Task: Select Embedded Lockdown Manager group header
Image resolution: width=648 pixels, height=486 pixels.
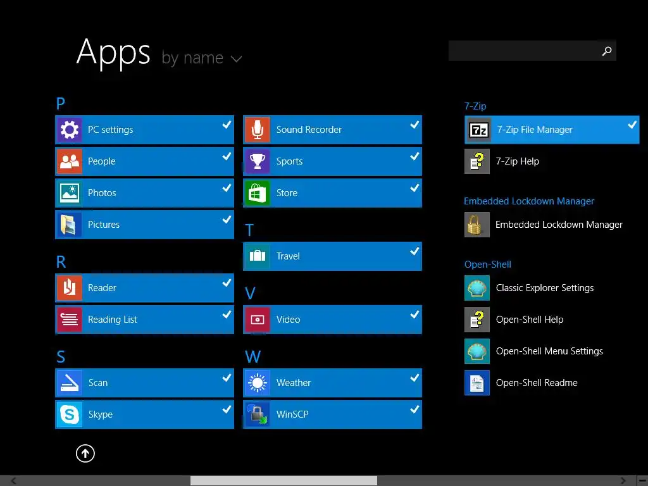Action: coord(529,201)
